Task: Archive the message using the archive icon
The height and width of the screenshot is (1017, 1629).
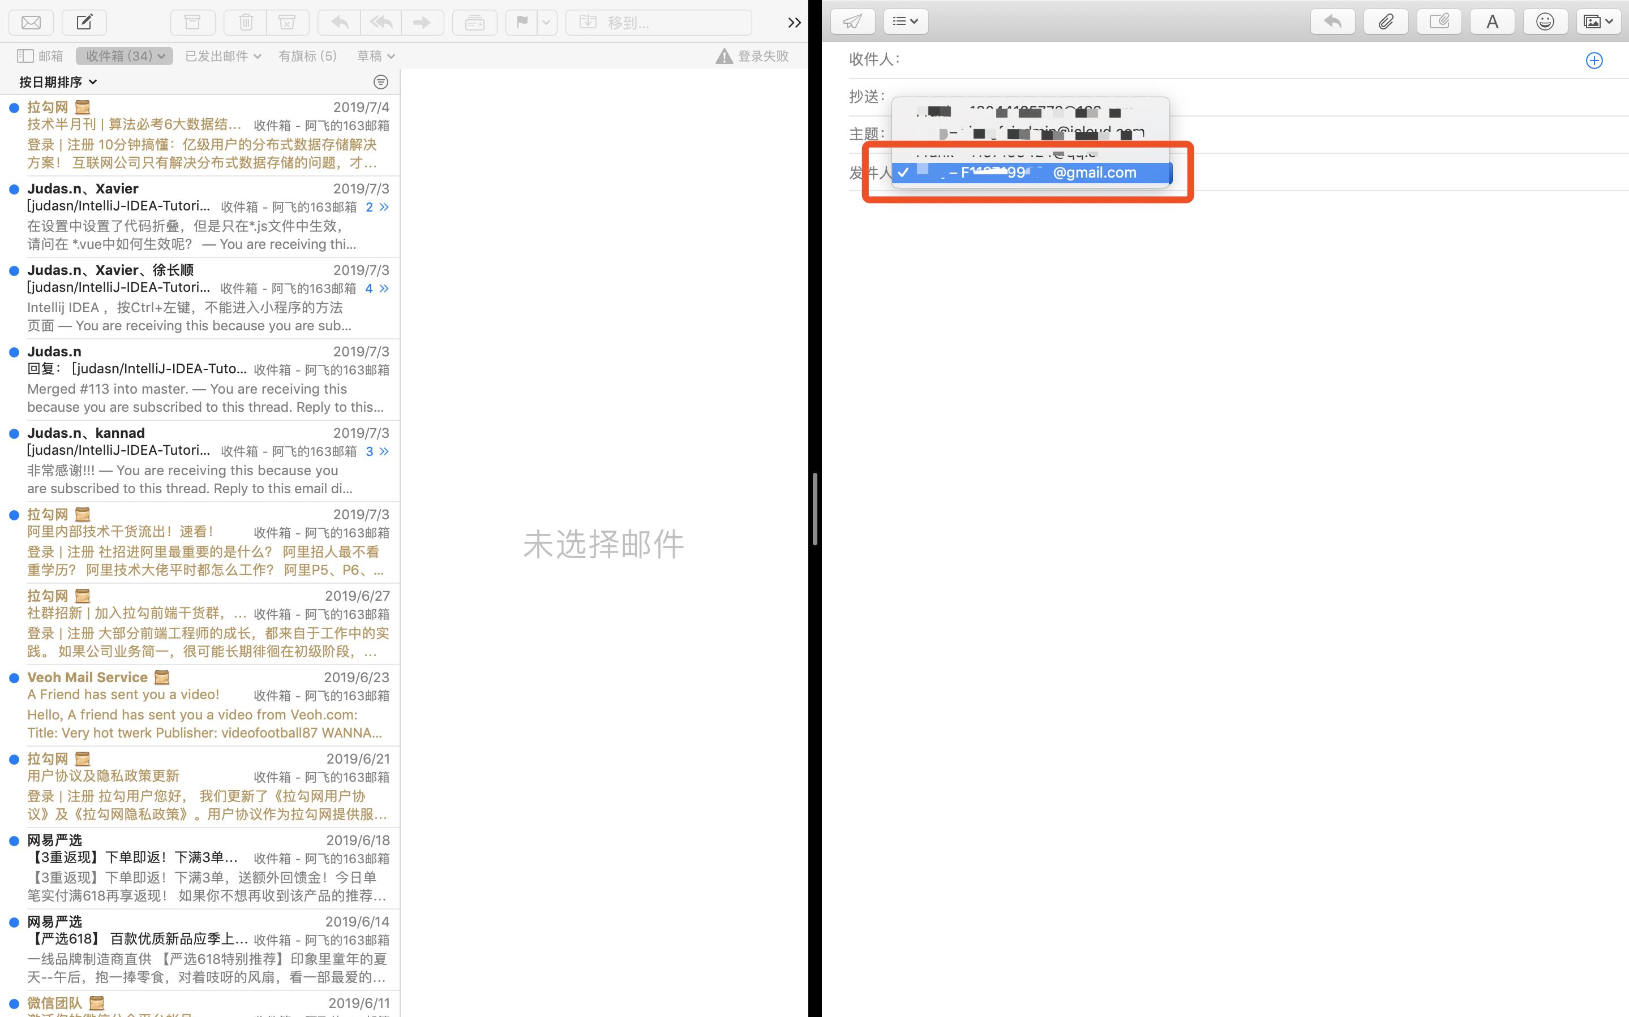Action: pyautogui.click(x=192, y=22)
